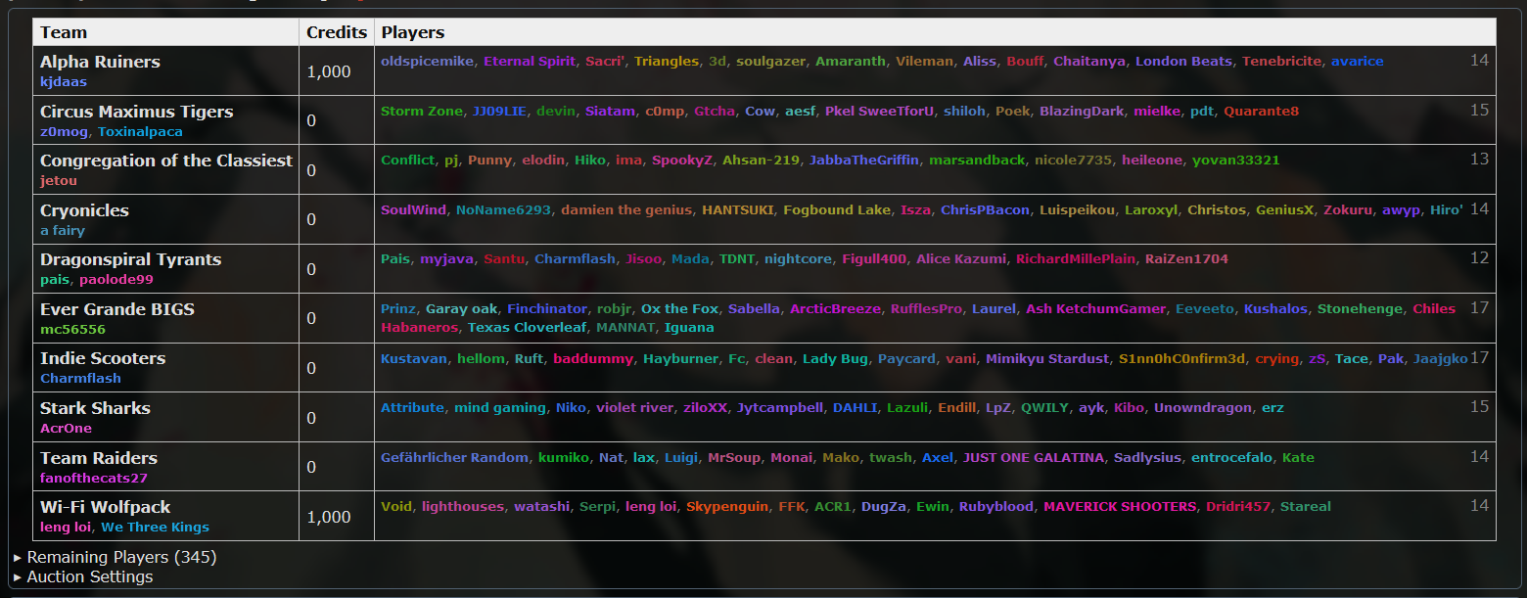The width and height of the screenshot is (1527, 598).
Task: Open player myjava's name
Action: pos(446,259)
